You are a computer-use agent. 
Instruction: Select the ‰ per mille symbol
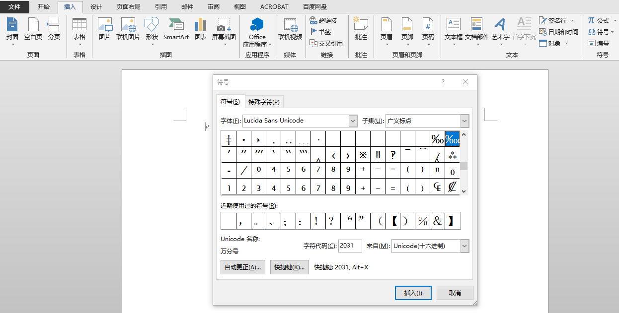coord(437,139)
